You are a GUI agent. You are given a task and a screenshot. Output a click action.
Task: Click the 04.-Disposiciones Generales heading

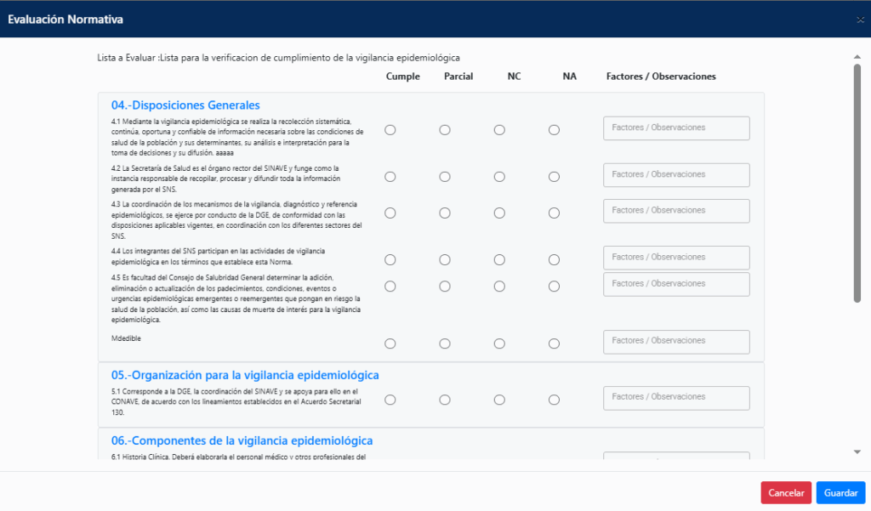(x=185, y=105)
